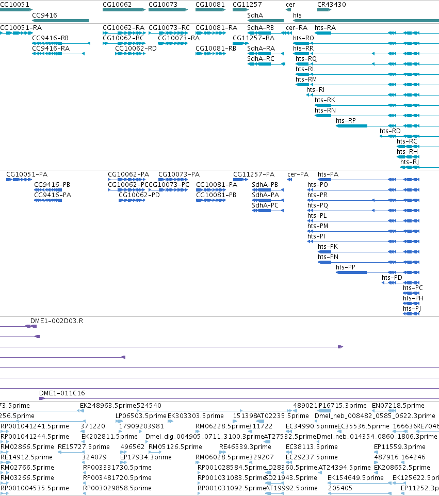Click the hts-RQ transcript label
Screen dimensions: 439x496
coord(306,59)
